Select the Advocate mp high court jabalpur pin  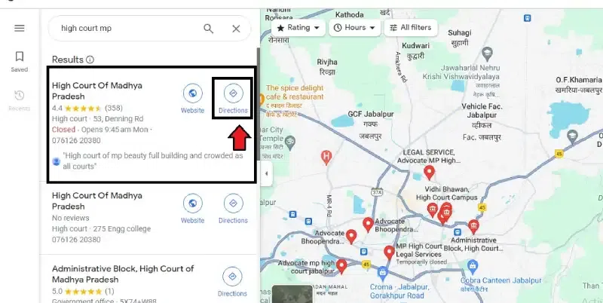tap(341, 266)
